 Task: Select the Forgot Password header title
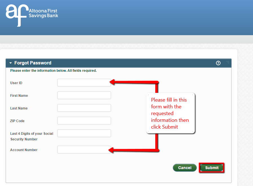point(32,63)
